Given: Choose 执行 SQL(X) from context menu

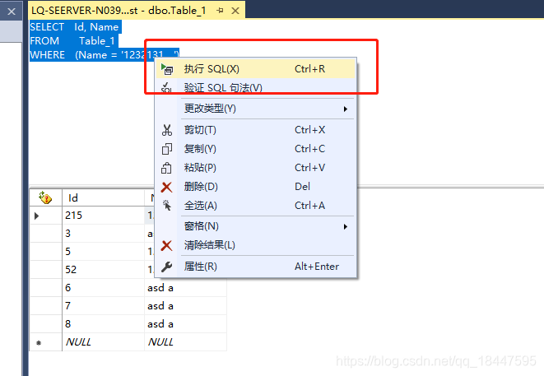Looking at the screenshot, I should coord(256,69).
